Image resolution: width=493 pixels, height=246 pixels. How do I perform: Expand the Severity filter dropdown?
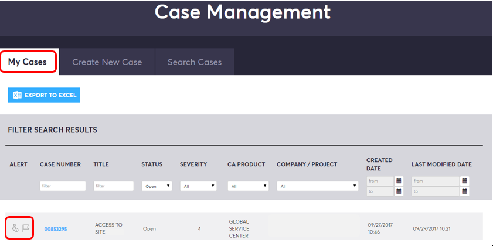pos(198,186)
